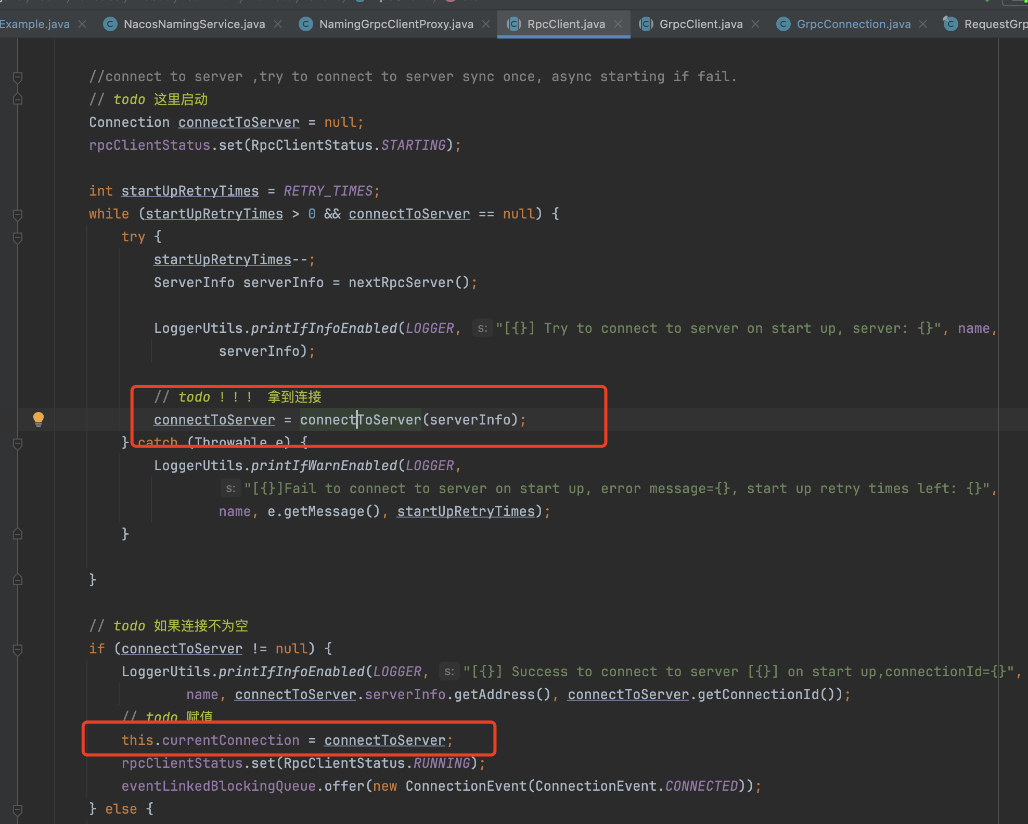Screen dimensions: 1028x824
Task: Click the class icon on the RequestGrp tab
Action: [x=951, y=24]
